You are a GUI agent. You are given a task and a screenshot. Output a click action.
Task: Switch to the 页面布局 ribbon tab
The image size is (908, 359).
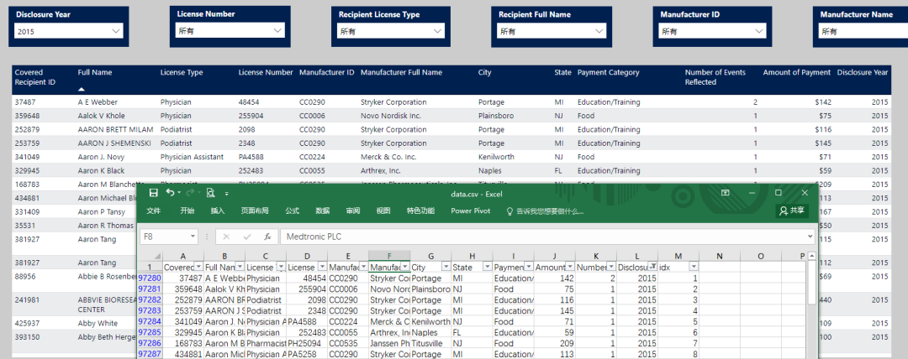255,211
